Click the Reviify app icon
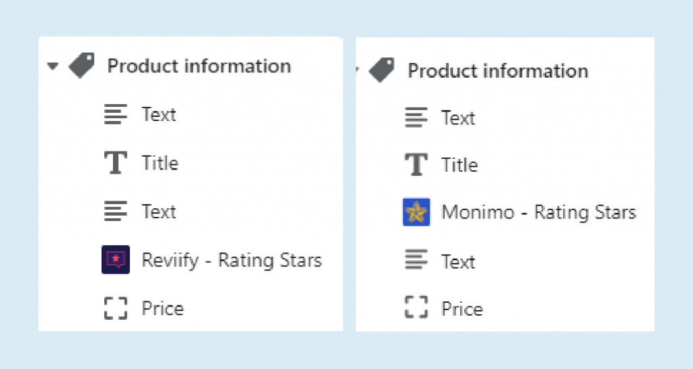This screenshot has height=369, width=693. (115, 260)
